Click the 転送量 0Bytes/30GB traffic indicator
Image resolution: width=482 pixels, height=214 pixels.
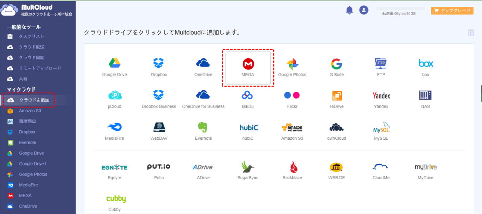tap(399, 13)
